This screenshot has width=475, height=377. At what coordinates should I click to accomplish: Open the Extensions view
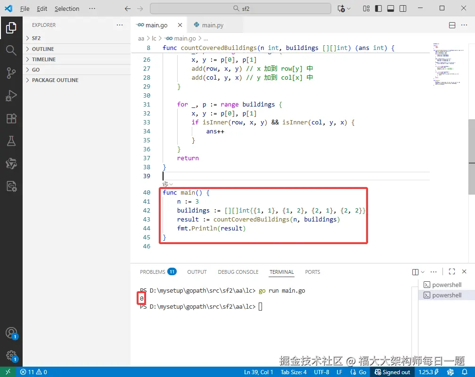click(11, 118)
